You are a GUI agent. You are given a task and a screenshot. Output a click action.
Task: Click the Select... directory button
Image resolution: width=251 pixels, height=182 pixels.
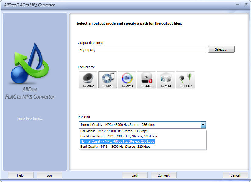[221, 49]
